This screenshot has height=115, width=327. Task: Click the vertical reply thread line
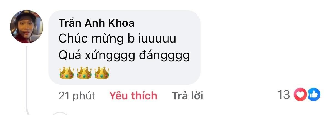[x=27, y=79]
